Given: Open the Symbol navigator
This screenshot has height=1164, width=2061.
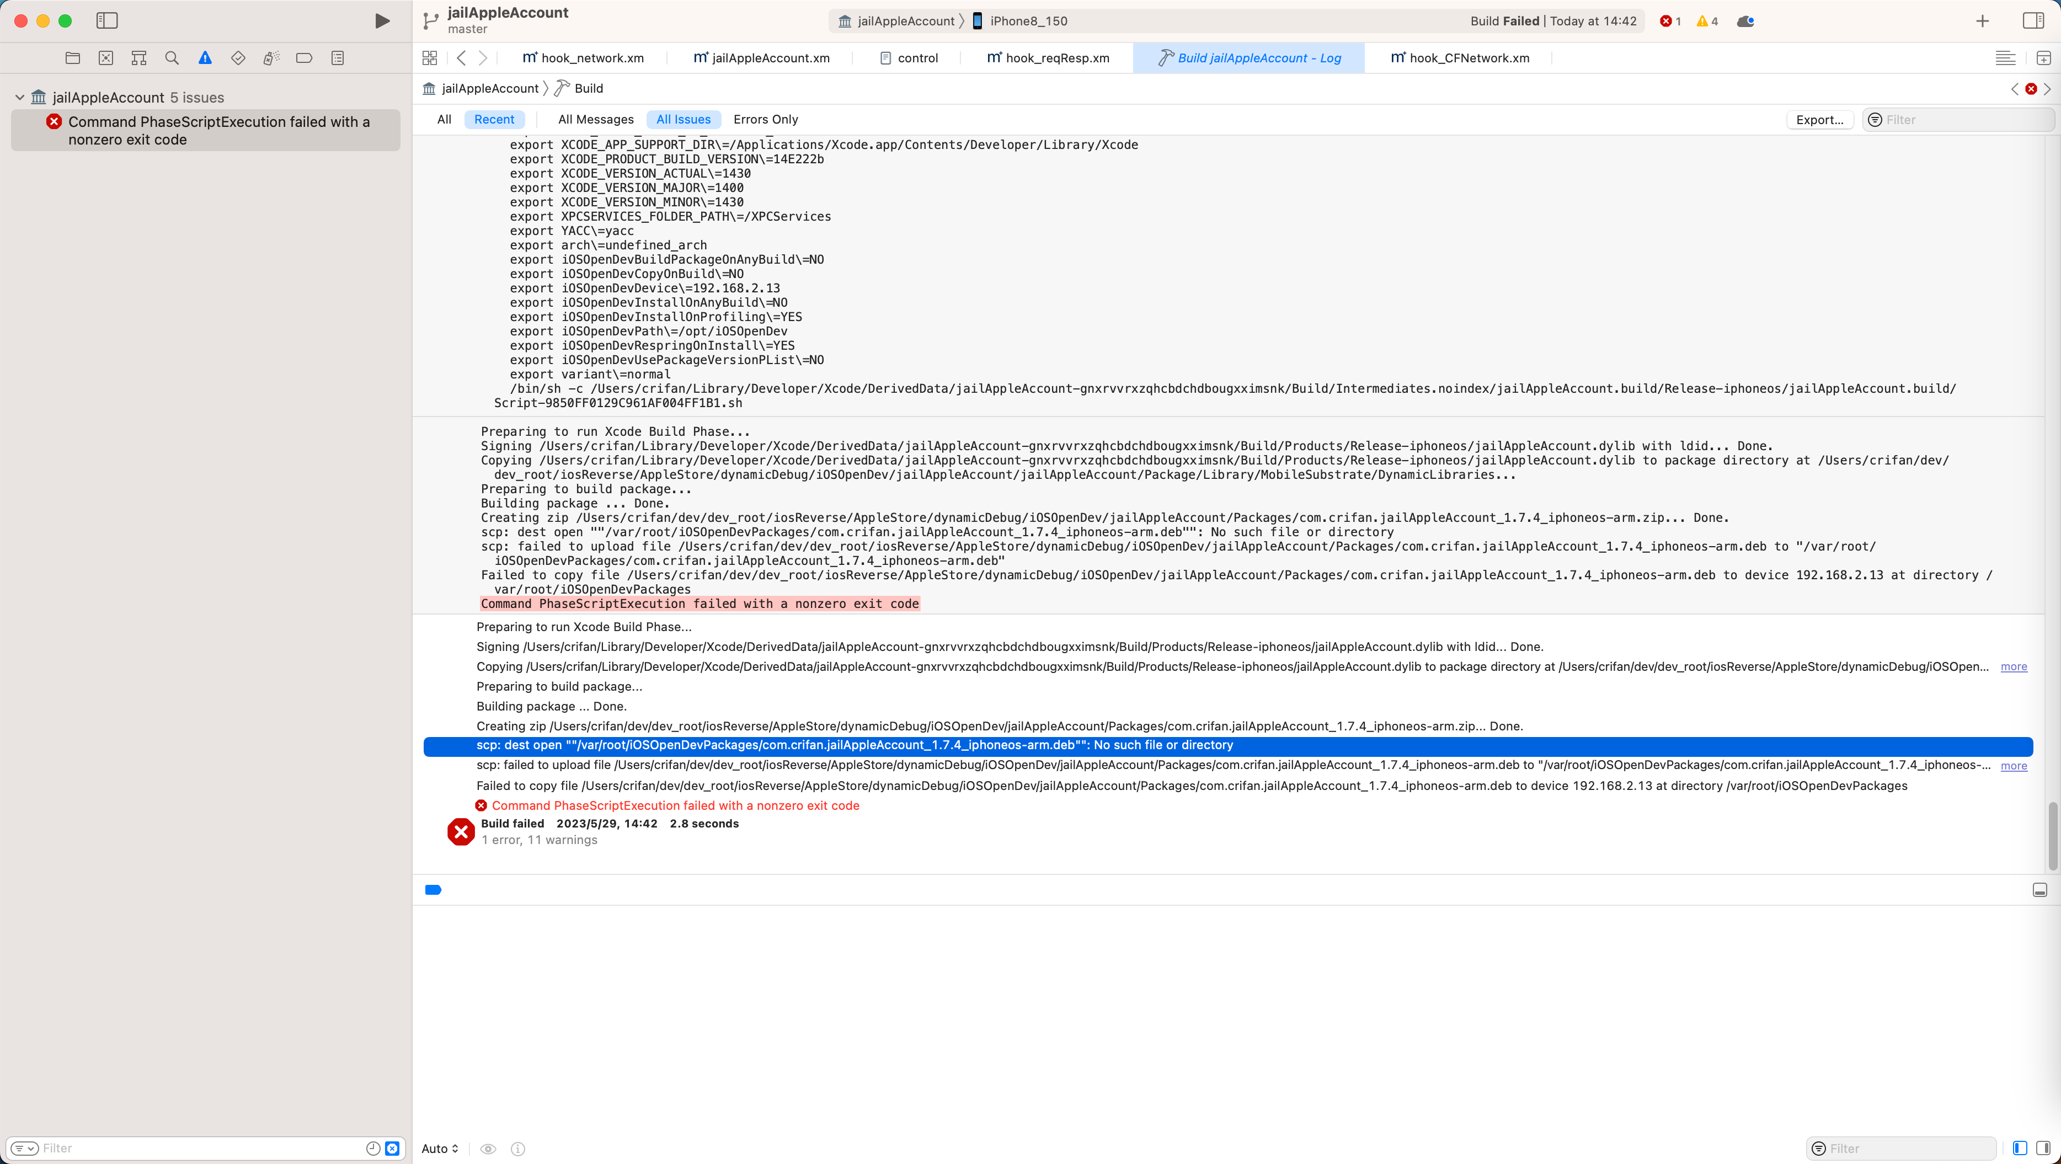Looking at the screenshot, I should pos(138,57).
